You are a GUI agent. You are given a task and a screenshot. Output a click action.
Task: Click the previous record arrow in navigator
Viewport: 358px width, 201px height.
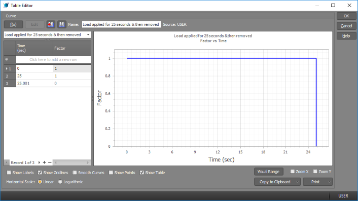pos(7,163)
